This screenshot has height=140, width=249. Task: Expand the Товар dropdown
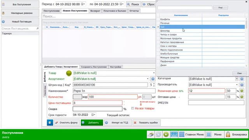click(154, 73)
